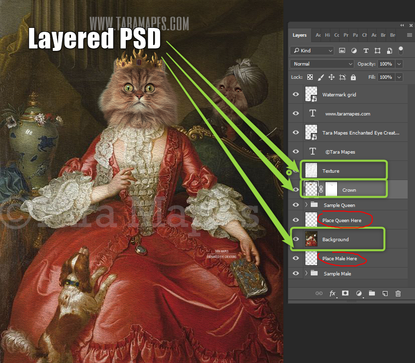Hide the Tara Mapes Enchanted Eye layer

(x=296, y=132)
